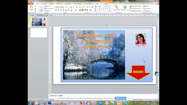
Task: Open the File tab (orange button)
Action: (31, 4)
